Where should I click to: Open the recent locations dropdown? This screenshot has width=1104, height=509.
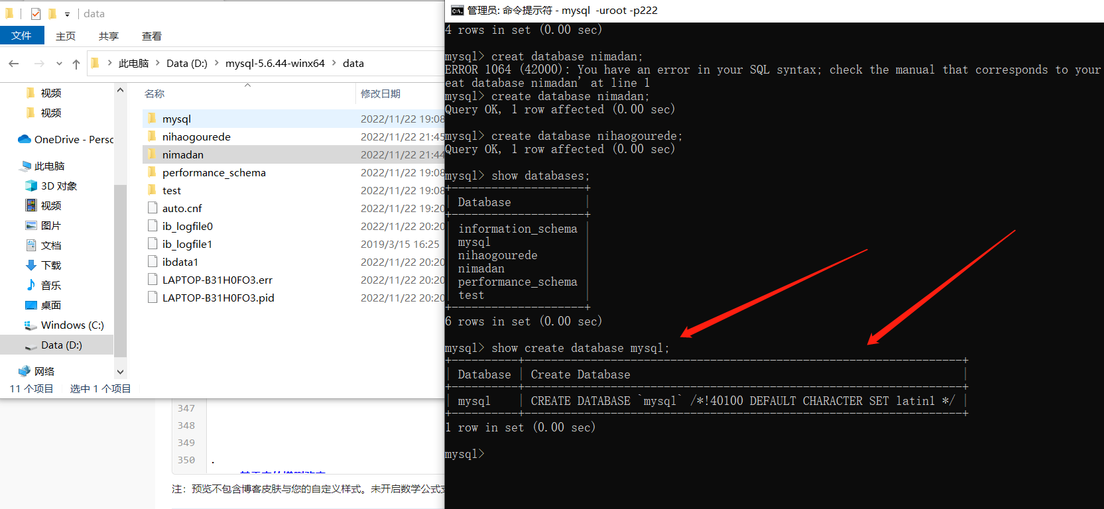click(x=59, y=64)
